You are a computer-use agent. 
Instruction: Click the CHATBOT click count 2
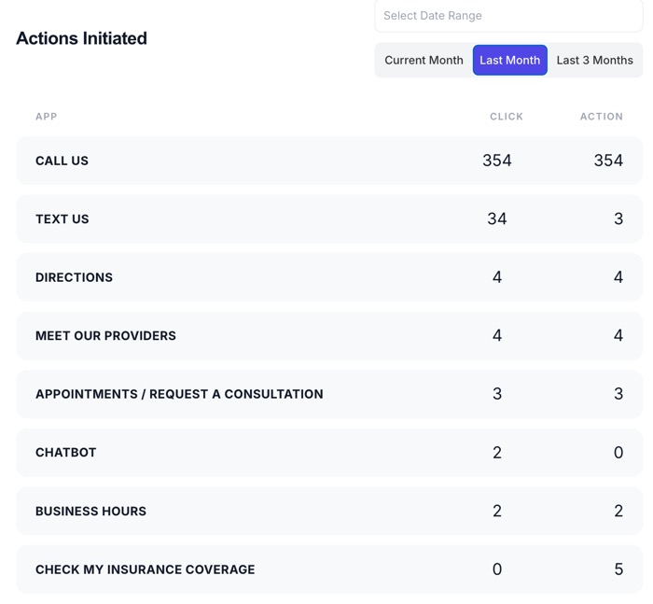[497, 452]
